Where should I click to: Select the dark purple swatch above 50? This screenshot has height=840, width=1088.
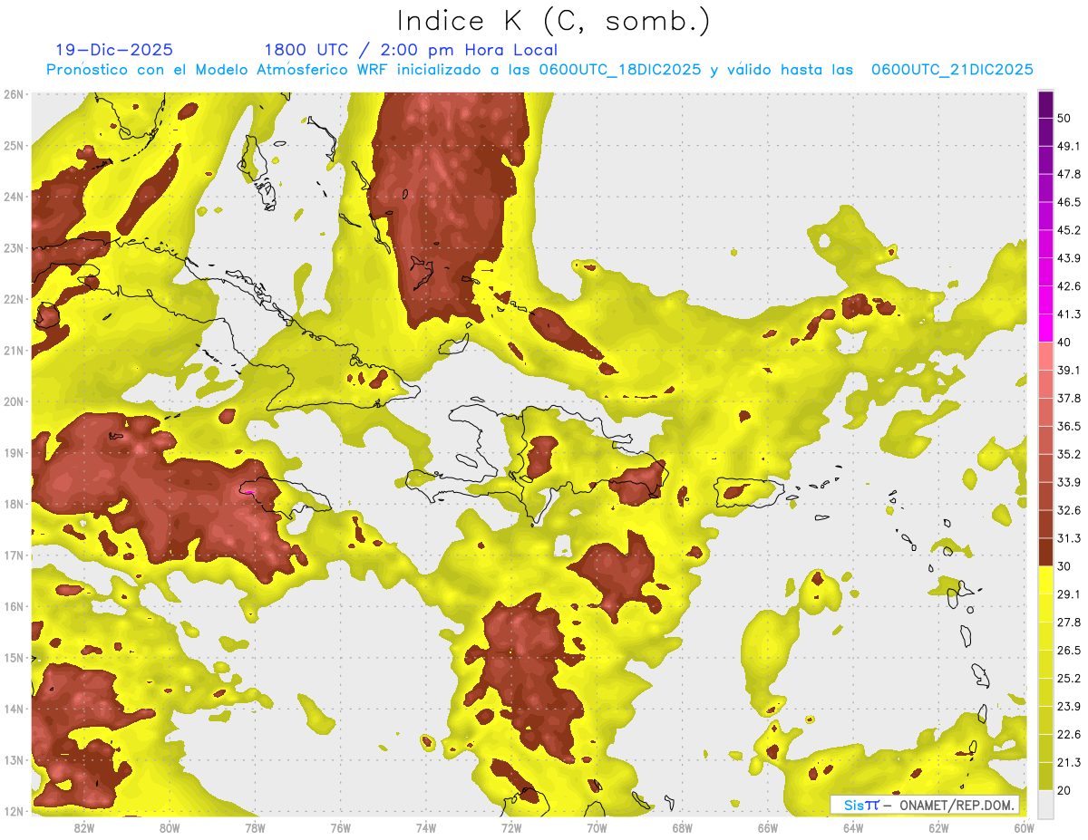tap(1045, 104)
